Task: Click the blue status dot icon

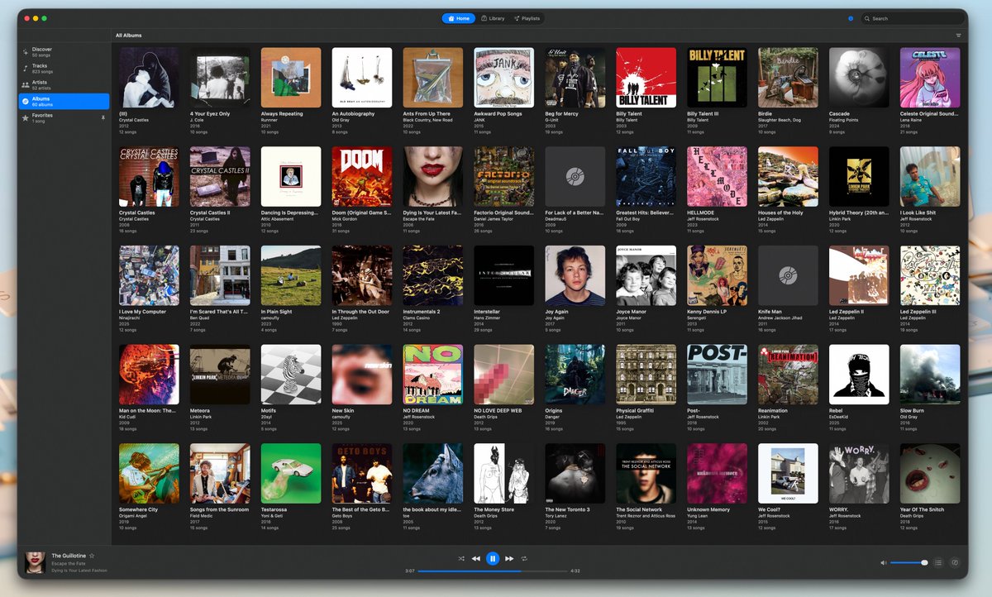Action: click(x=851, y=18)
